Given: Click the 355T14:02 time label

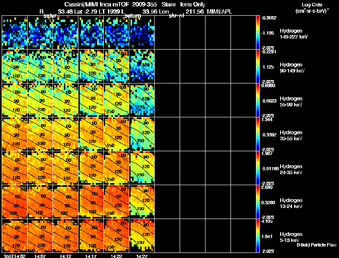Looking at the screenshot, I should coord(14,256).
